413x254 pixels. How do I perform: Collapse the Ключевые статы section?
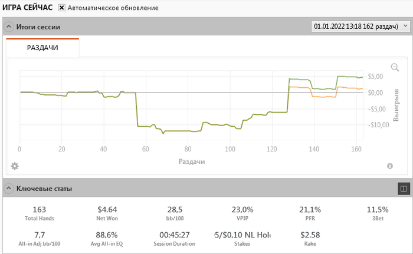tap(9, 189)
